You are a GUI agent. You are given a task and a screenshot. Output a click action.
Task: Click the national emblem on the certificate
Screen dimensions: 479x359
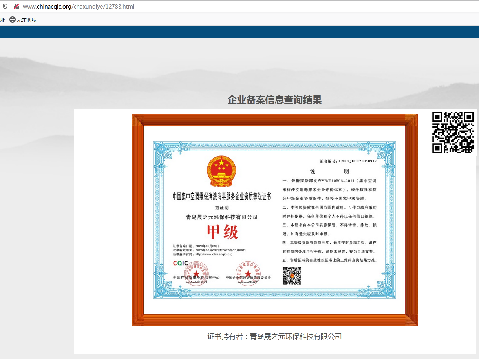pos(221,171)
